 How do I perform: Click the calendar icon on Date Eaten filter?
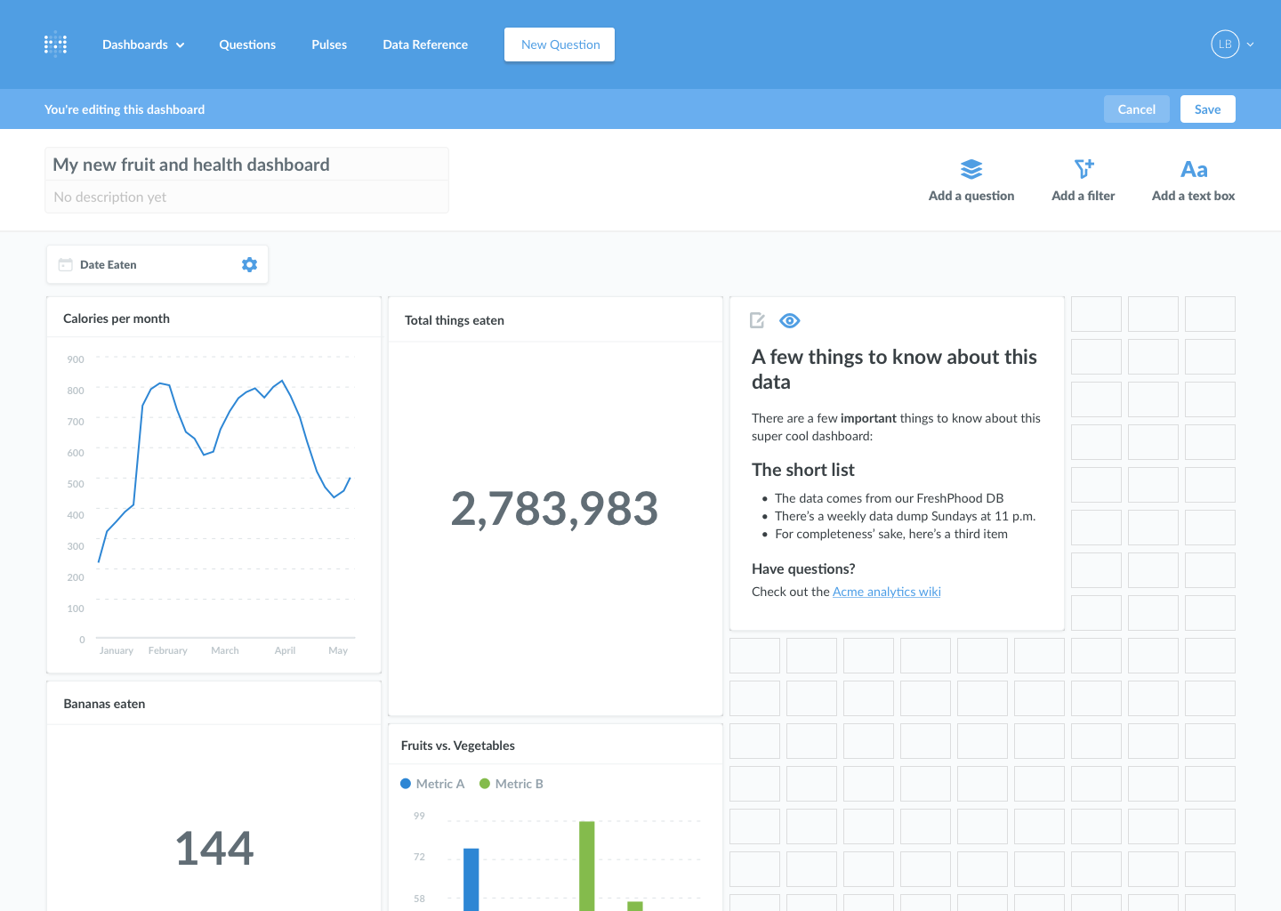(x=65, y=264)
